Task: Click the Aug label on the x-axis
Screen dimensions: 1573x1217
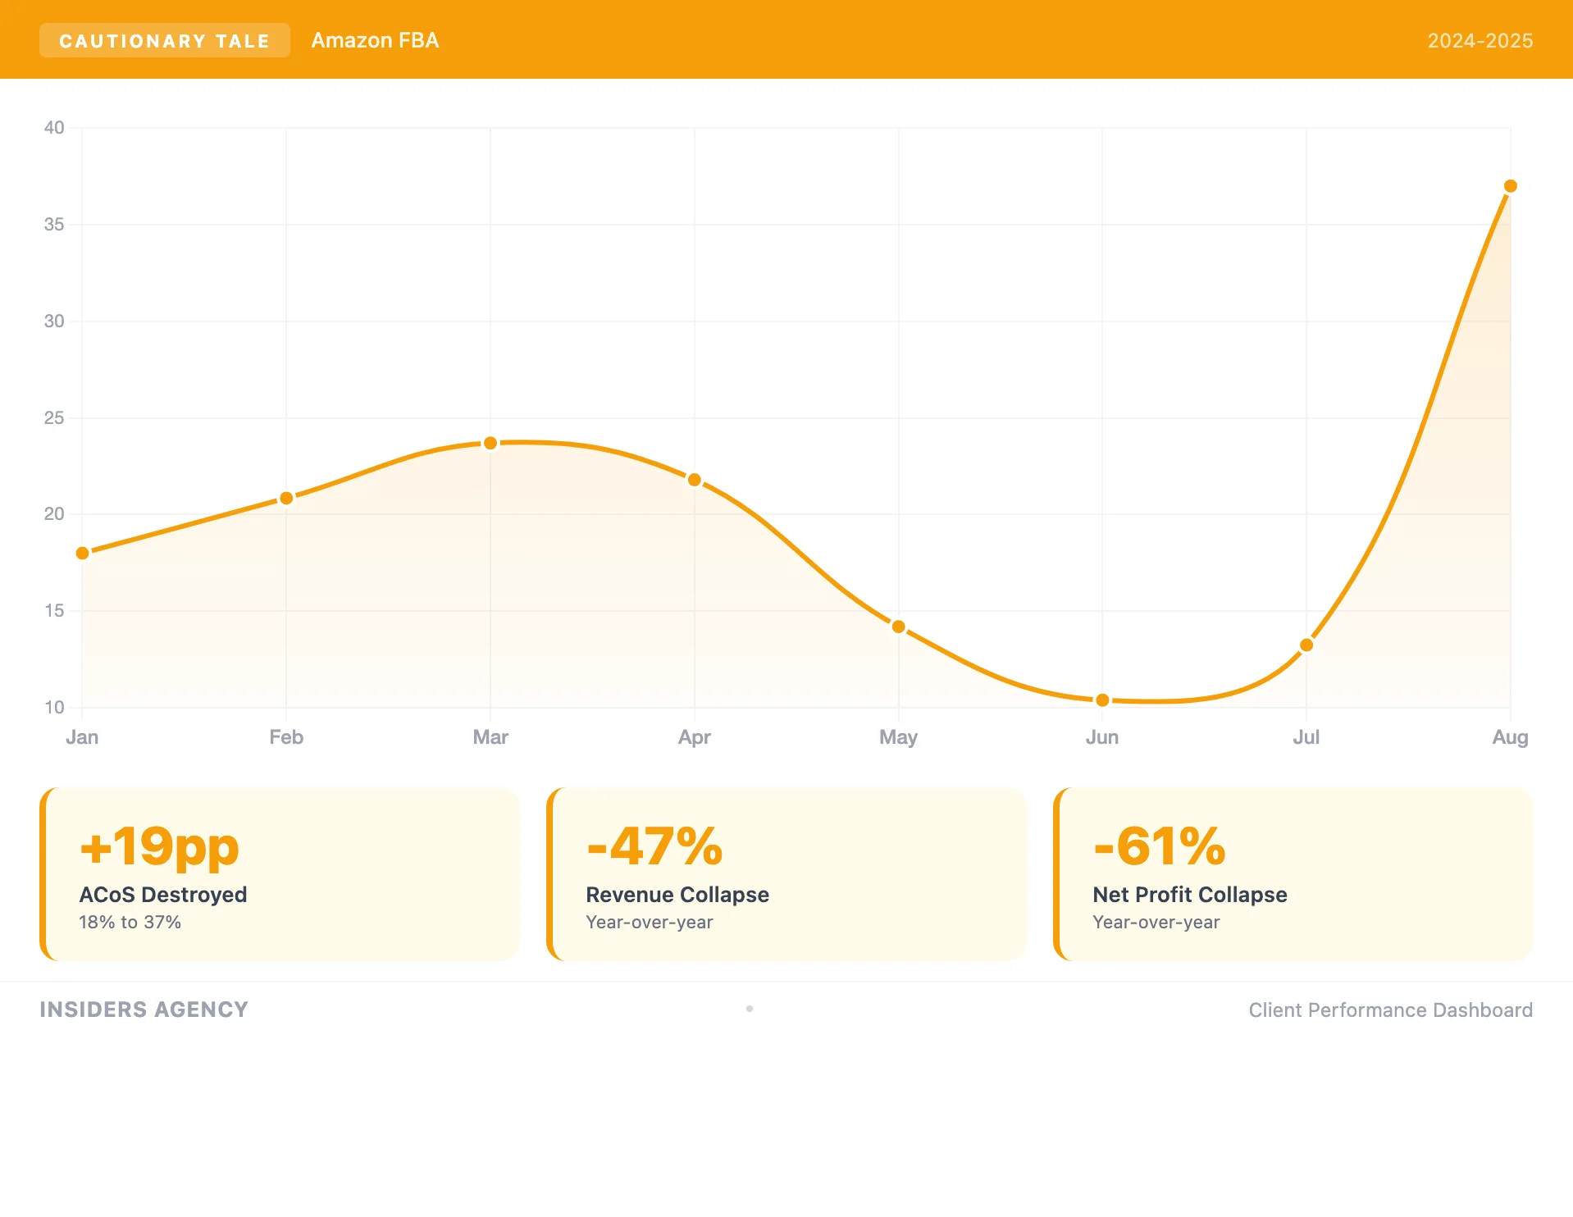Action: click(1510, 737)
